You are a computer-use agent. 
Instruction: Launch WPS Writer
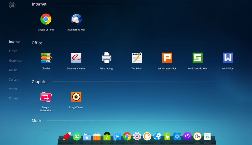pyautogui.click(x=228, y=58)
